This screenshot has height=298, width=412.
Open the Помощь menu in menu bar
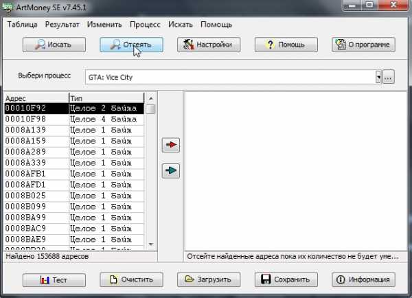pyautogui.click(x=216, y=25)
